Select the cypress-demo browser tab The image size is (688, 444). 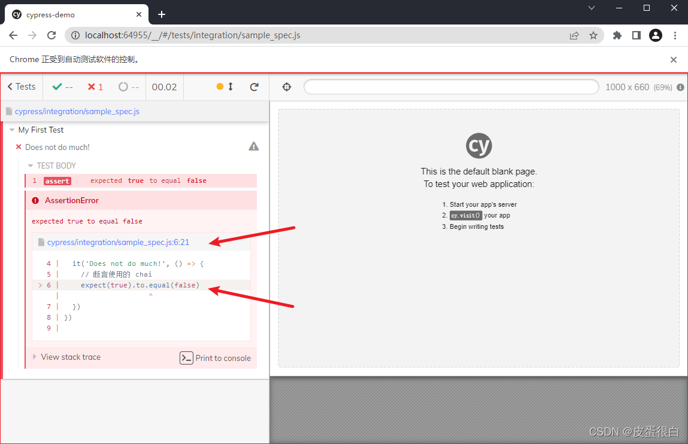(77, 14)
